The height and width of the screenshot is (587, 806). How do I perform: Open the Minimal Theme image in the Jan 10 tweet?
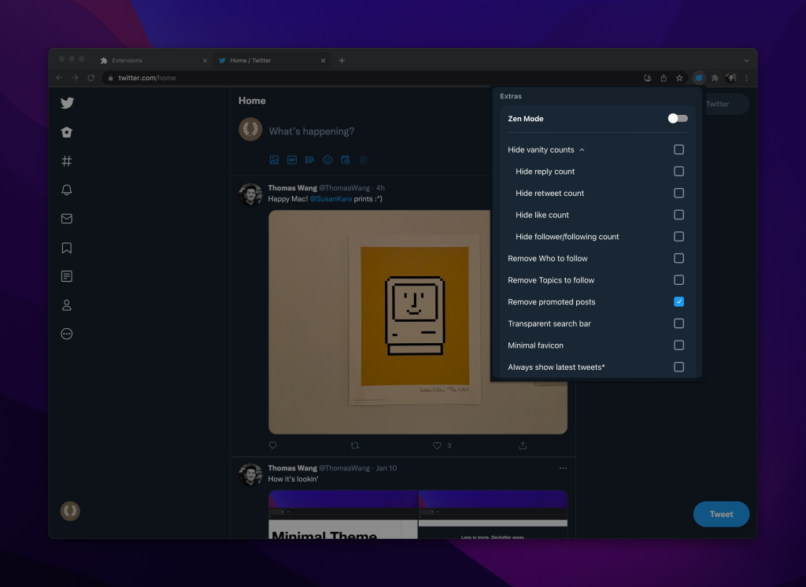tap(343, 515)
